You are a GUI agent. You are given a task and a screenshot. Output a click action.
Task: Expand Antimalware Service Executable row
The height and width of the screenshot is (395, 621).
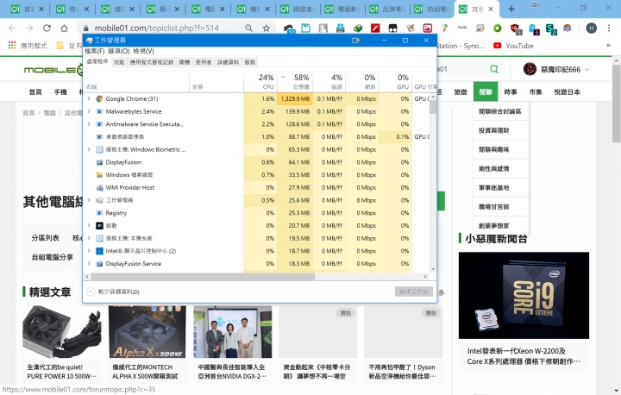89,124
